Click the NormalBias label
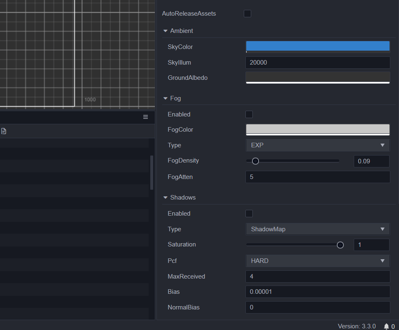Viewport: 399px width, 330px height. 184,307
